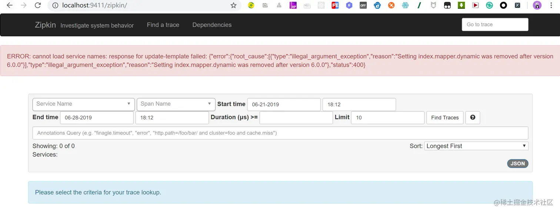Open the green download arrow extension
The image size is (560, 213).
pyautogui.click(x=461, y=6)
